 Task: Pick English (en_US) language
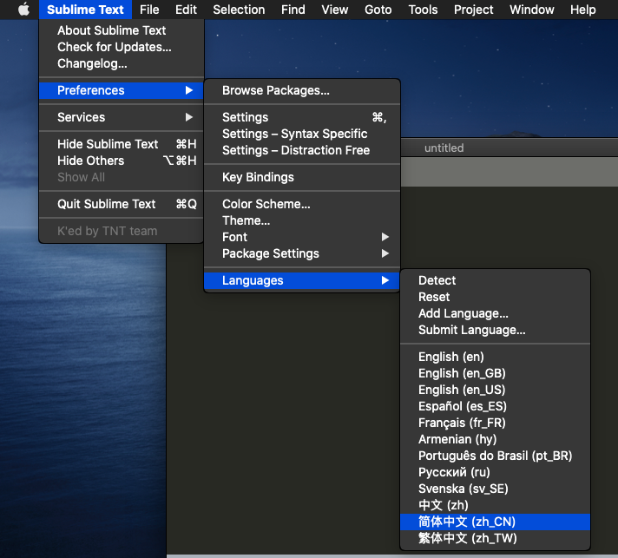pos(495,390)
